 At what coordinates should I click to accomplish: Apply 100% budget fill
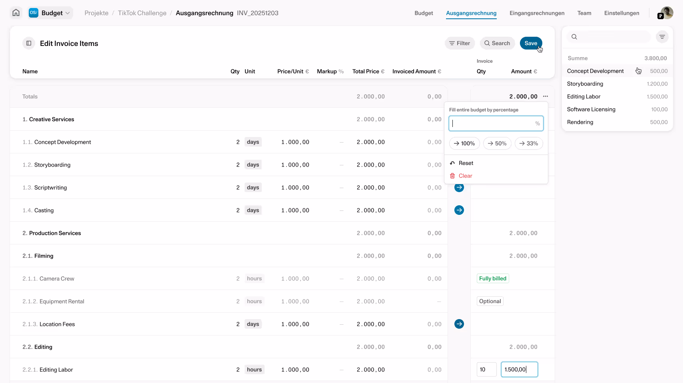tap(464, 143)
